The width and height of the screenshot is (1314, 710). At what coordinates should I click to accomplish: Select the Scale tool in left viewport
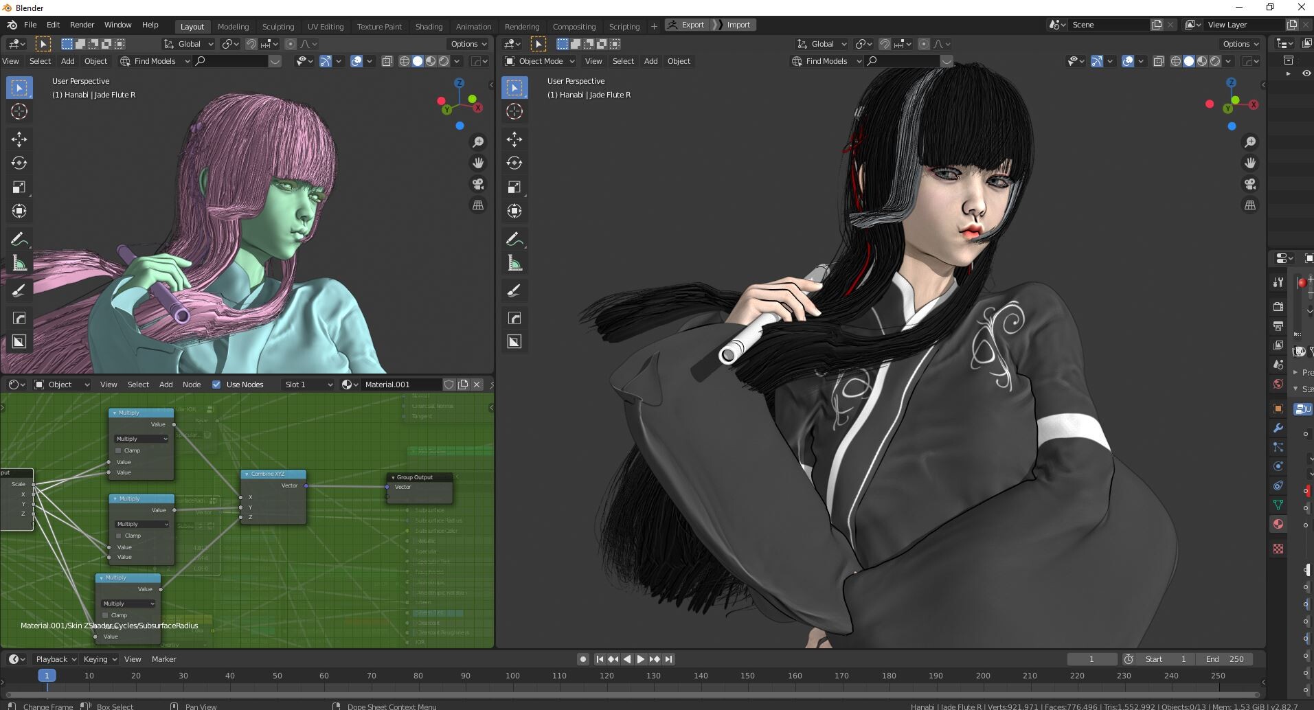pyautogui.click(x=19, y=187)
